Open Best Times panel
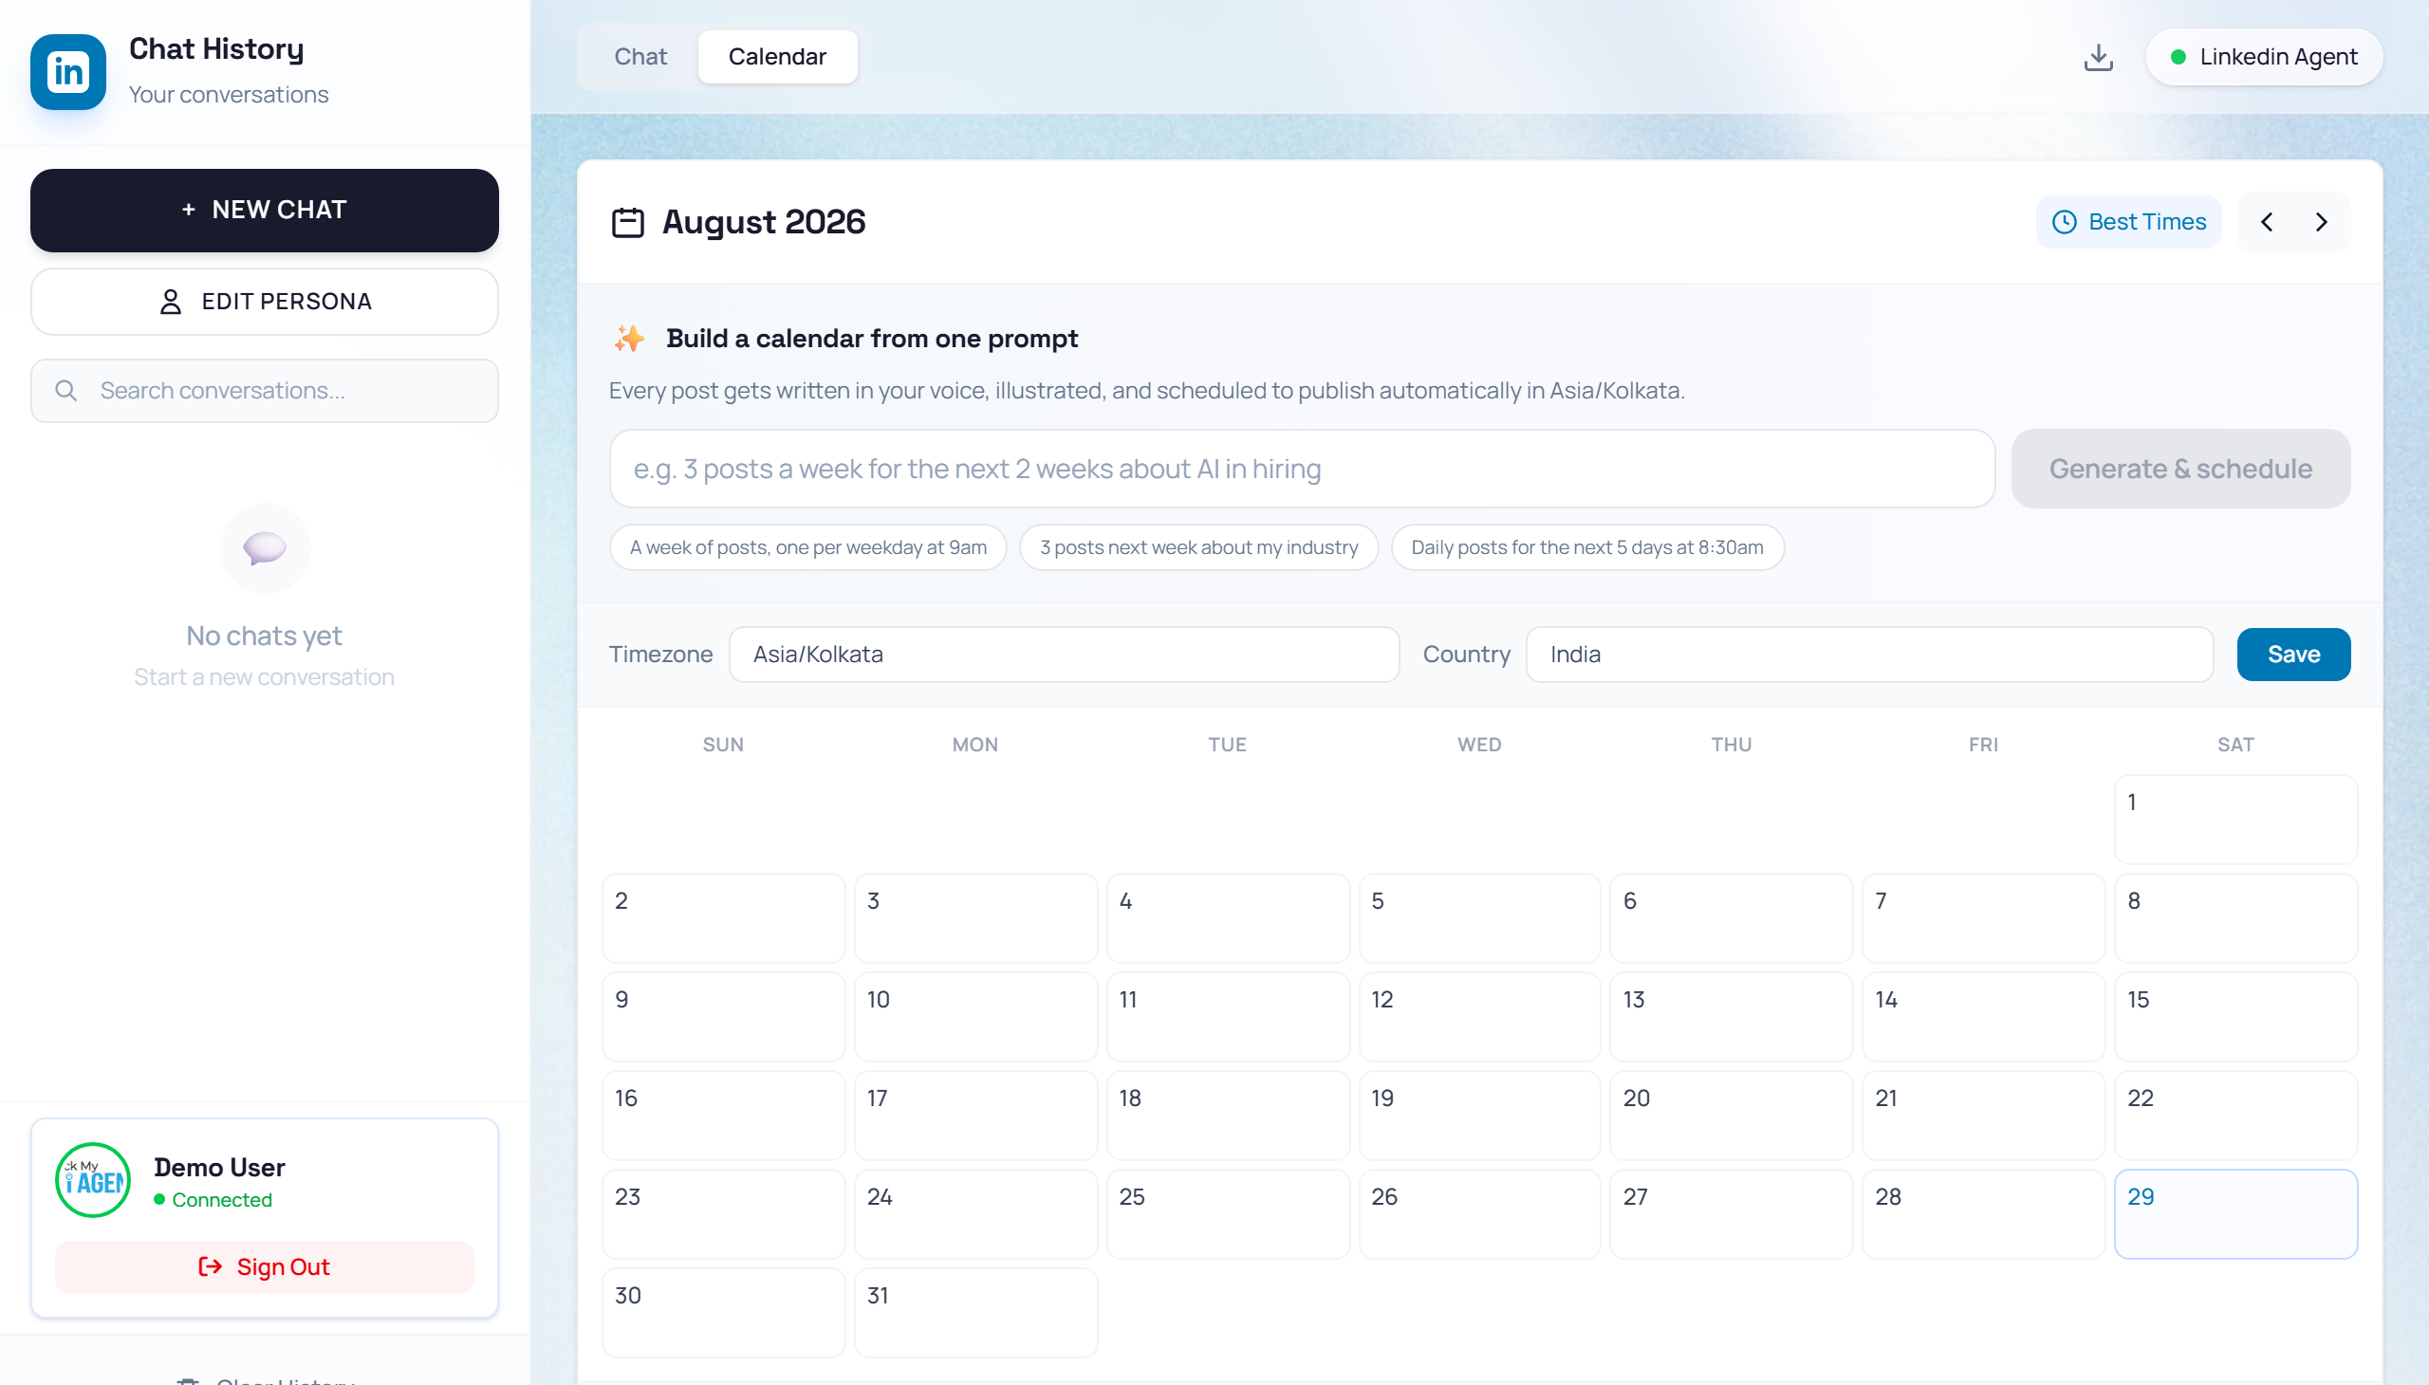This screenshot has height=1385, width=2429. click(2127, 222)
